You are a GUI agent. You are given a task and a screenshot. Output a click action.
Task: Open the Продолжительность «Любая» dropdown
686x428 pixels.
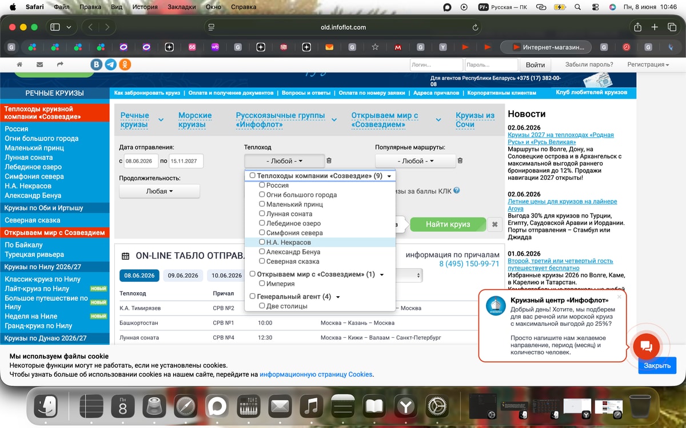(x=159, y=192)
